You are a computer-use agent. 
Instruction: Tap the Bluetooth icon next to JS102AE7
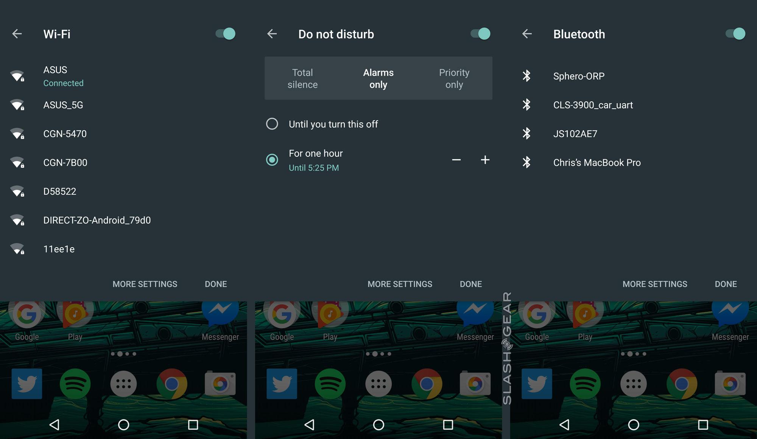tap(526, 133)
